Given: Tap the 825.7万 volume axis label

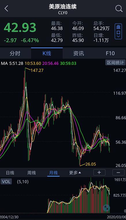Looking at the screenshot, I should click(120, 195).
